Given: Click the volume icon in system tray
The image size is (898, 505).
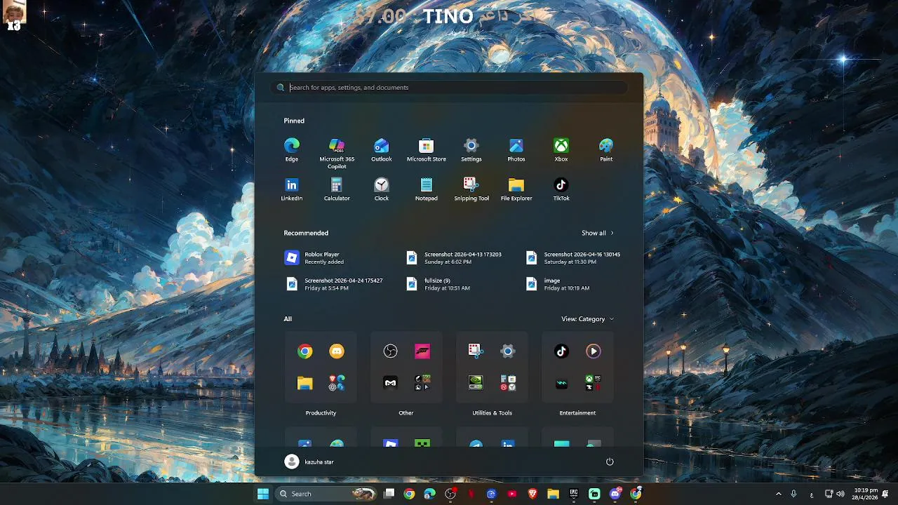Looking at the screenshot, I should (840, 494).
